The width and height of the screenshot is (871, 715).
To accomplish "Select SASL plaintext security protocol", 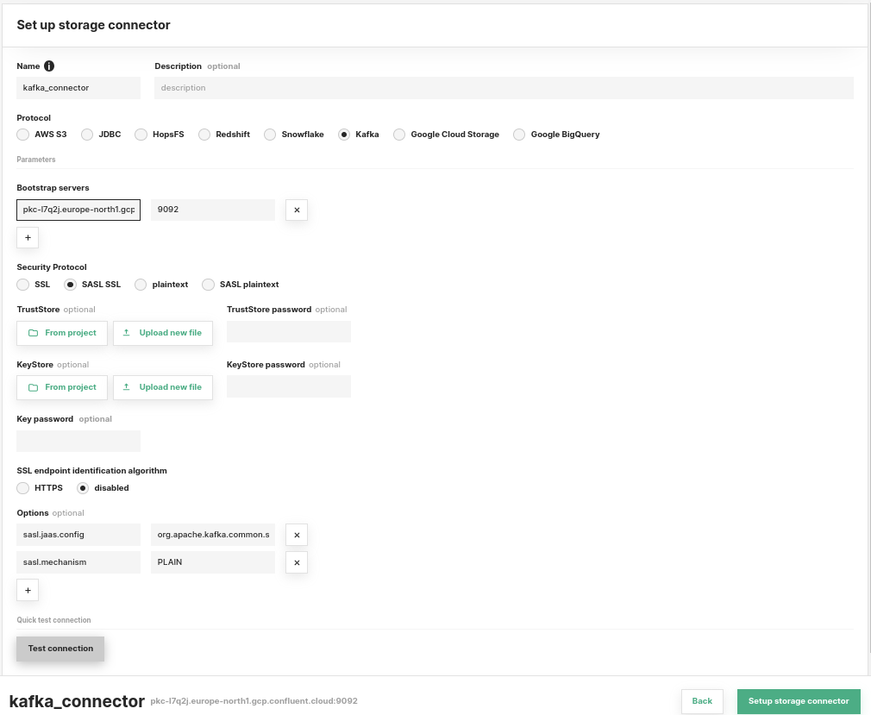I will (208, 285).
